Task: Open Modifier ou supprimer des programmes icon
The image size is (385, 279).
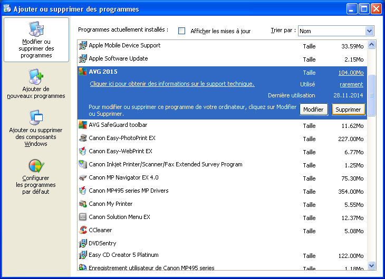Action: pyautogui.click(x=36, y=29)
